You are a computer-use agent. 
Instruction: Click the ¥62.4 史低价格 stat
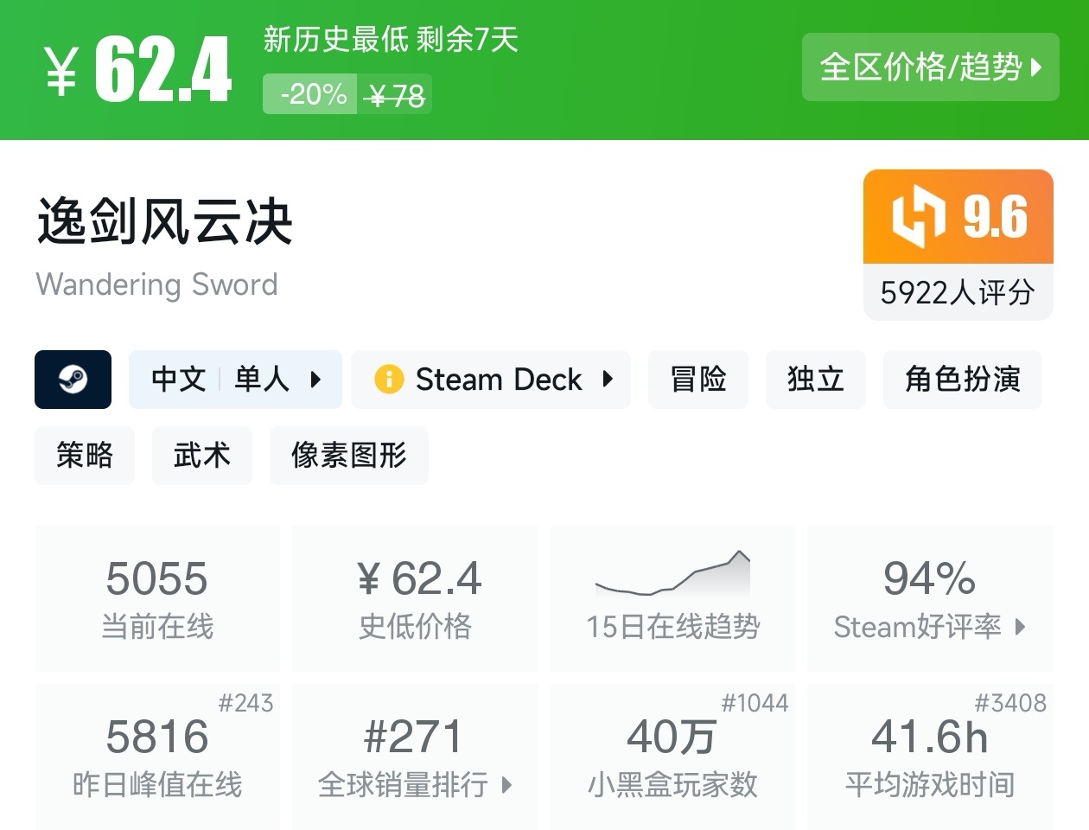415,597
